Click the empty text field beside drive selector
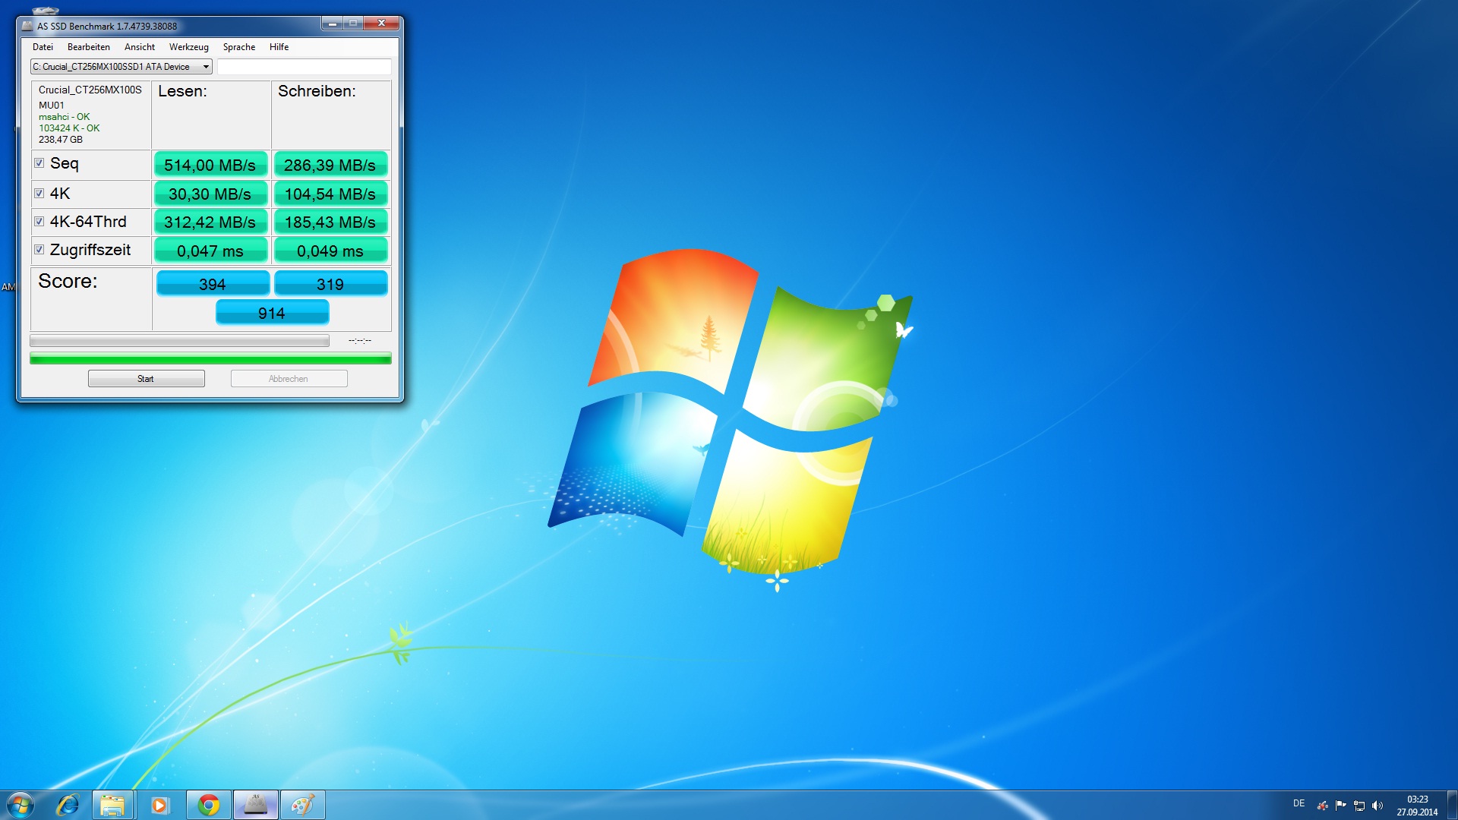 coord(304,67)
